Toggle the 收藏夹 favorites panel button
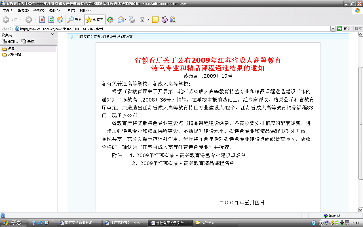This screenshot has width=363, height=227. pyautogui.click(x=95, y=20)
